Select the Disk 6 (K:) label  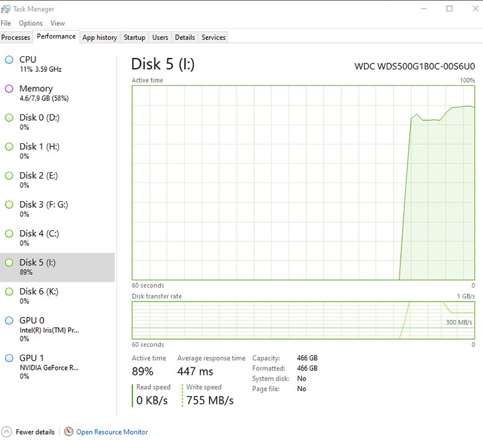pos(39,291)
